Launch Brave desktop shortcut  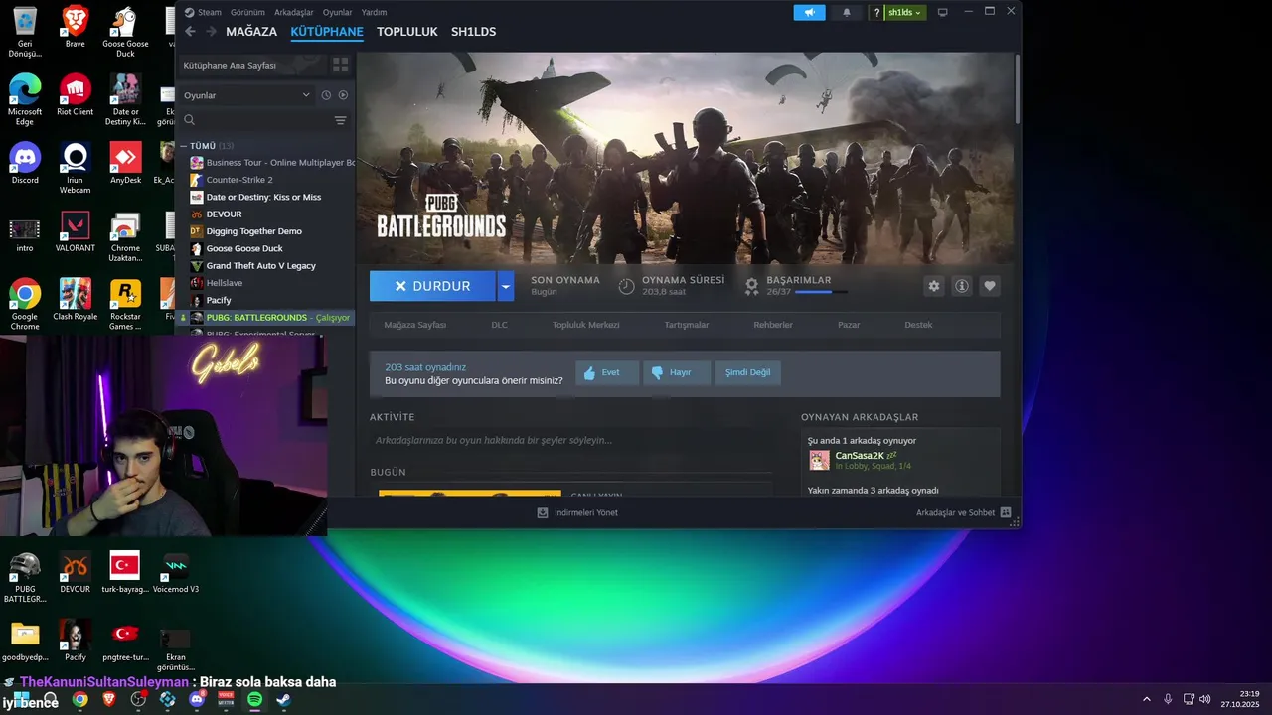click(x=76, y=27)
